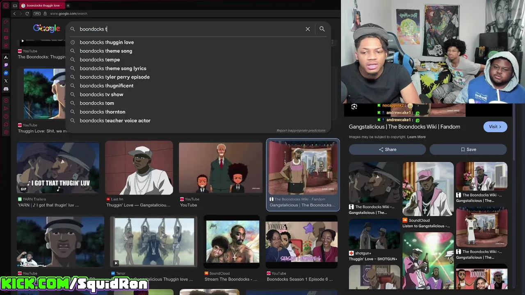
Task: Click the Google logo
Action: point(47,28)
